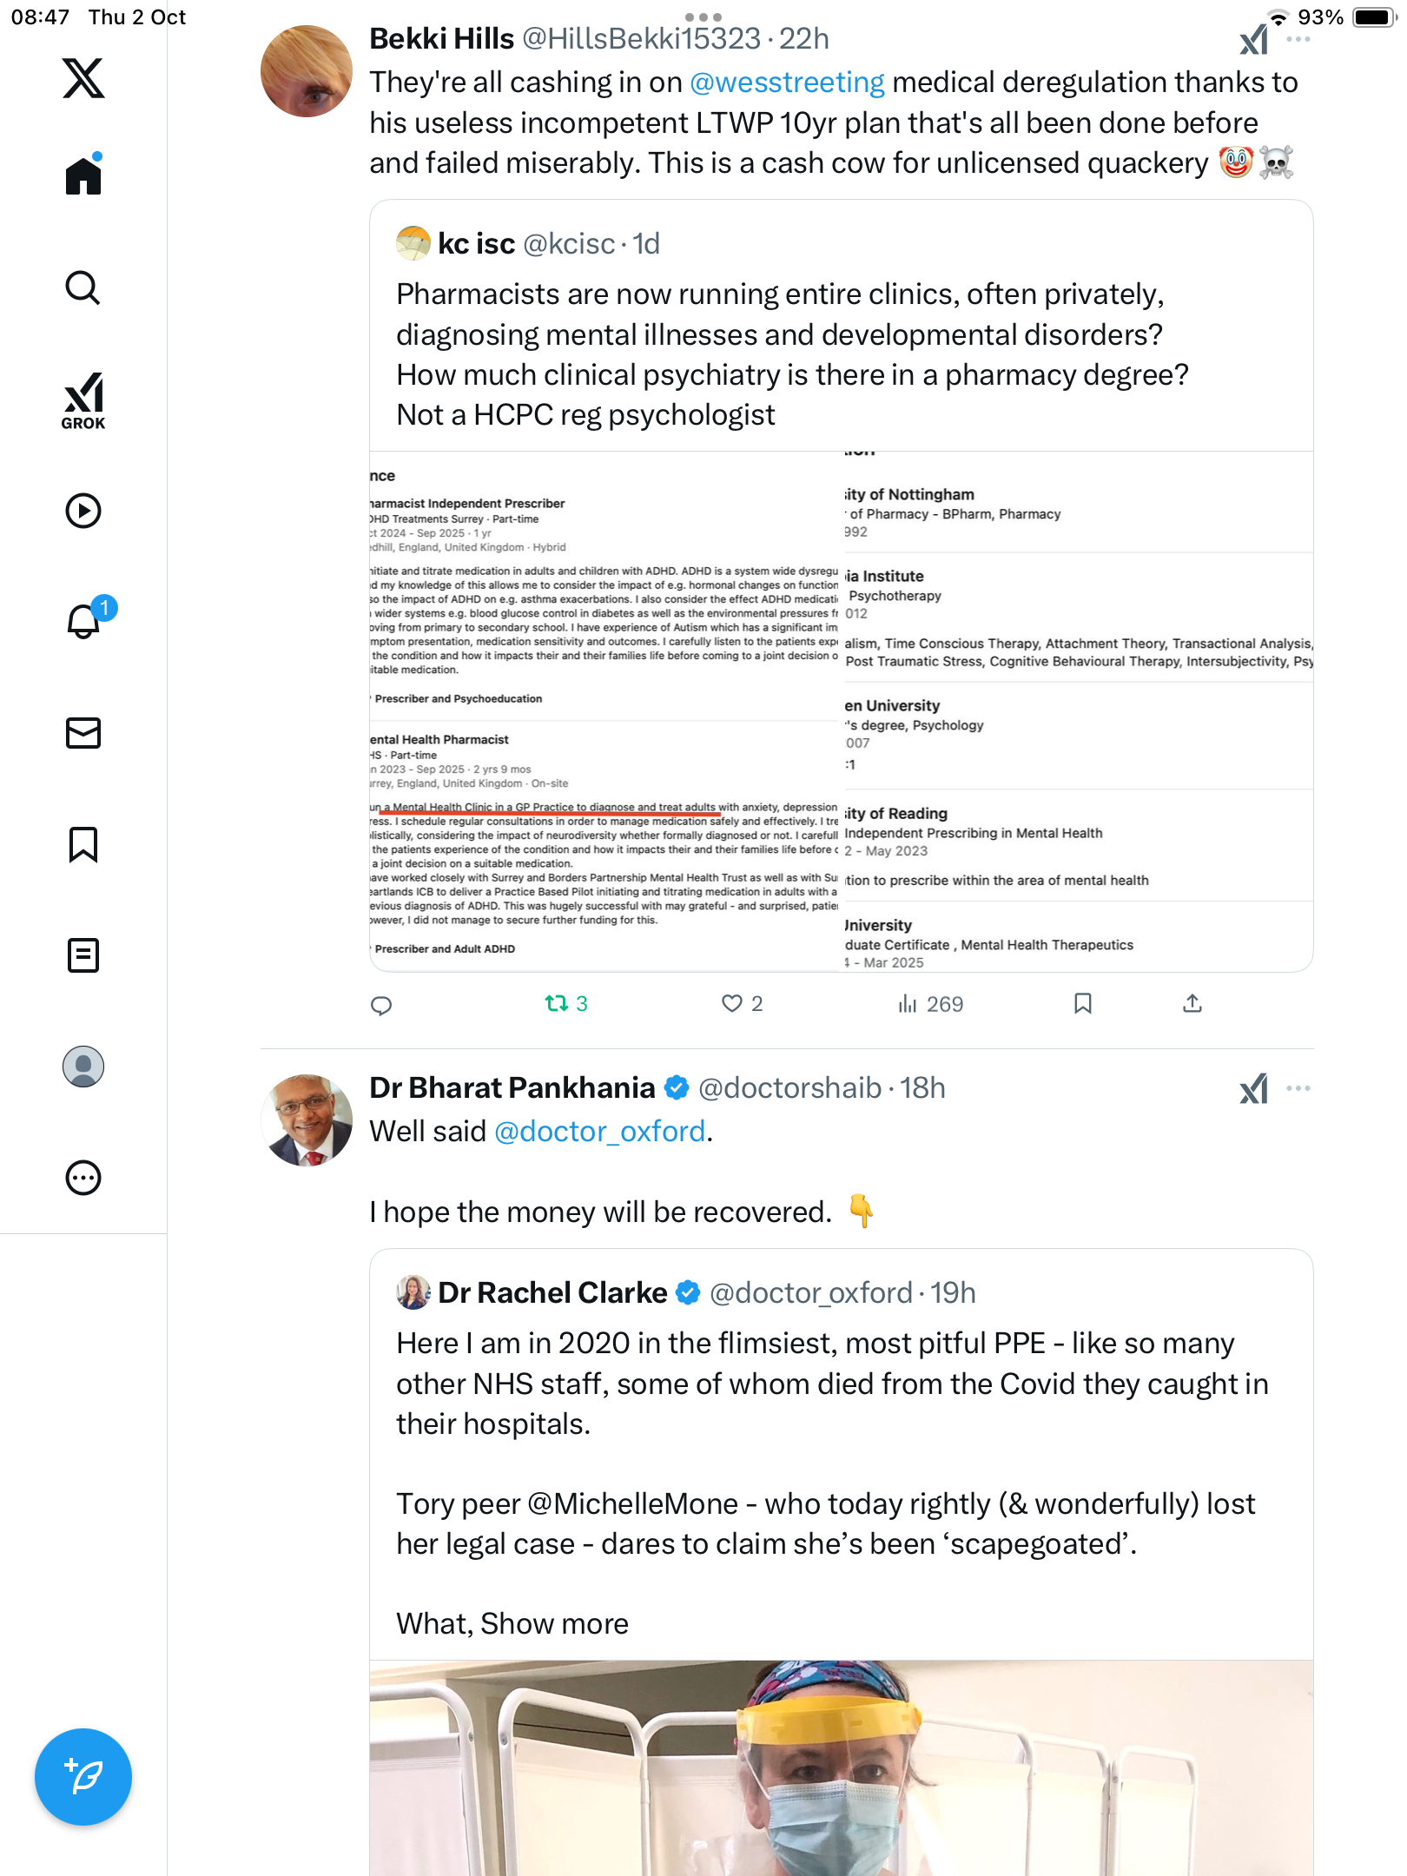Expand the sidebar More menu

(83, 1178)
